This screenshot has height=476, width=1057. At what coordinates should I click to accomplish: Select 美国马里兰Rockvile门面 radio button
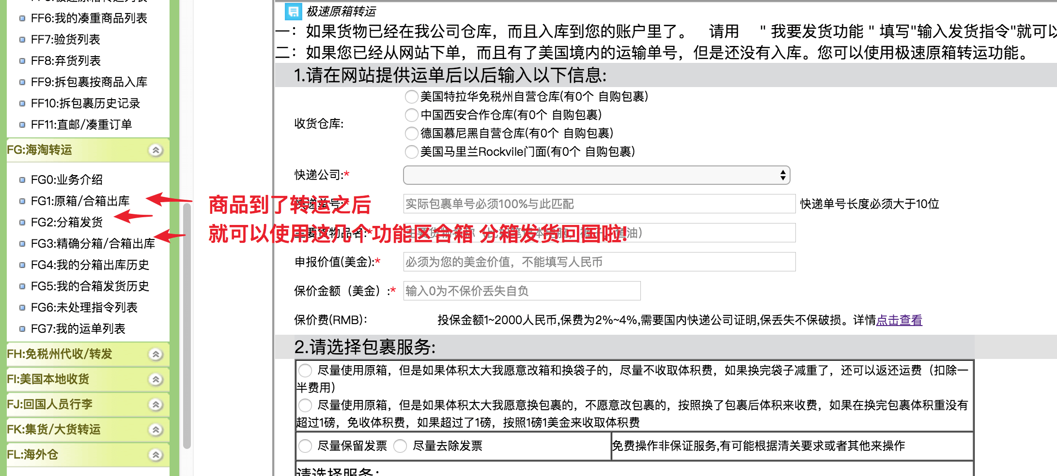(x=411, y=152)
